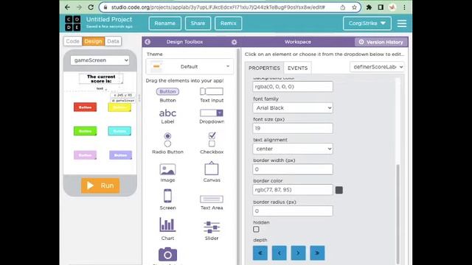Select the Chart element
The width and height of the screenshot is (472, 265).
(x=167, y=229)
